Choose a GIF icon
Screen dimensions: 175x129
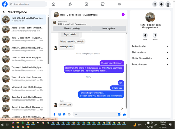pos(69,114)
